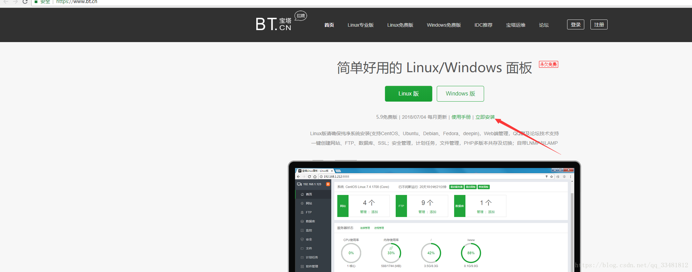
Task: Click the 注册 button
Action: (599, 25)
